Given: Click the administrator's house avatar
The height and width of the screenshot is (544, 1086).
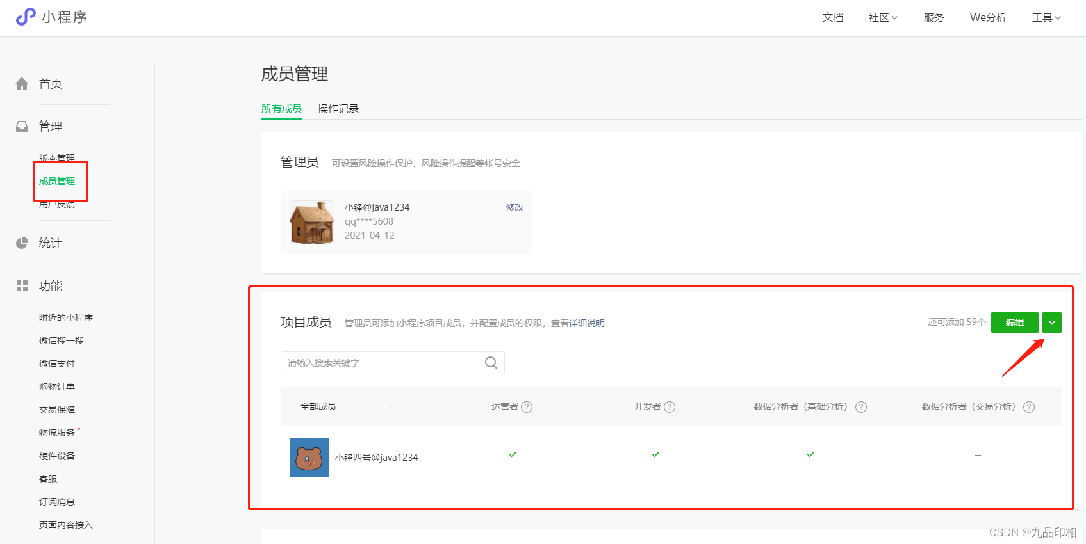Looking at the screenshot, I should 312,223.
